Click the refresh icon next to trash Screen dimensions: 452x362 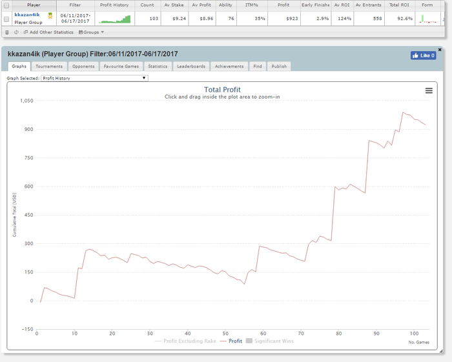(16, 32)
